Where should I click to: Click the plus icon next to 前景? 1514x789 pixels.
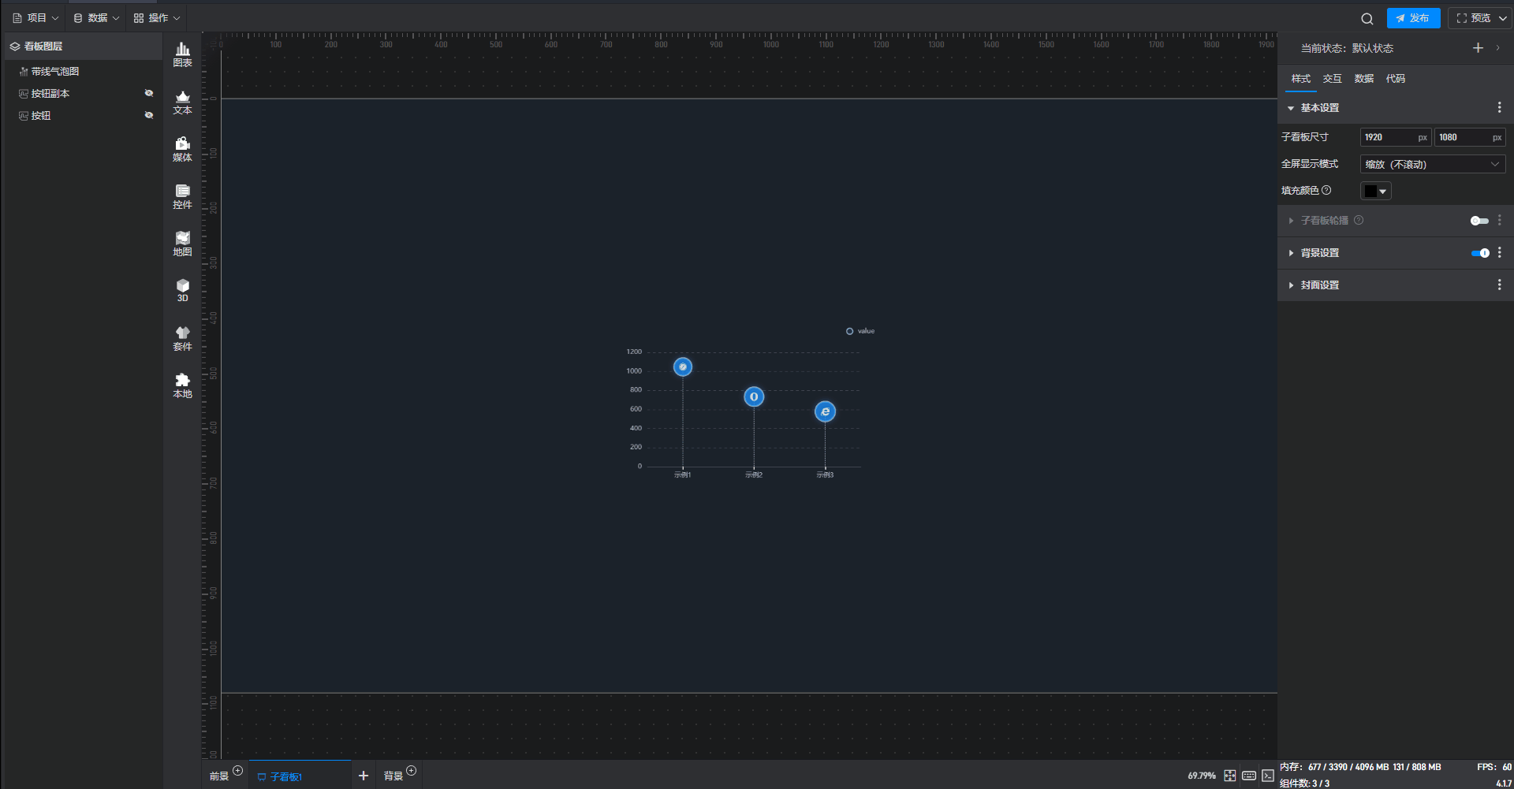[x=238, y=771]
